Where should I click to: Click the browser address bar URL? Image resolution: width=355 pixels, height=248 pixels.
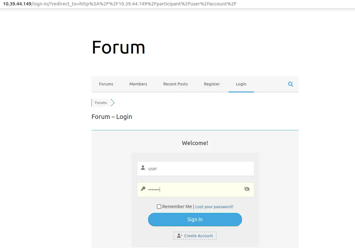click(120, 4)
